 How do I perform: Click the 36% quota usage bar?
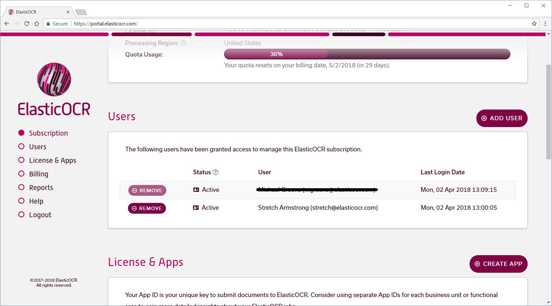click(367, 54)
